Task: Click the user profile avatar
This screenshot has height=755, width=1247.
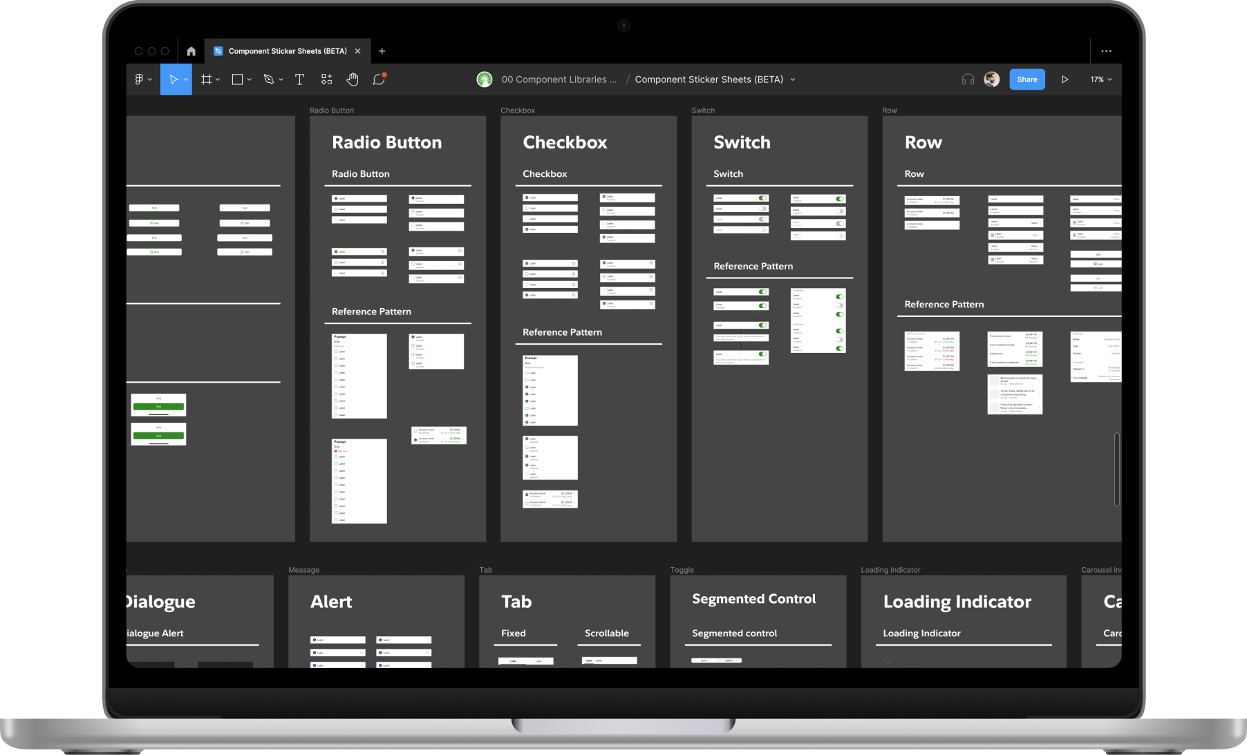Action: (992, 79)
